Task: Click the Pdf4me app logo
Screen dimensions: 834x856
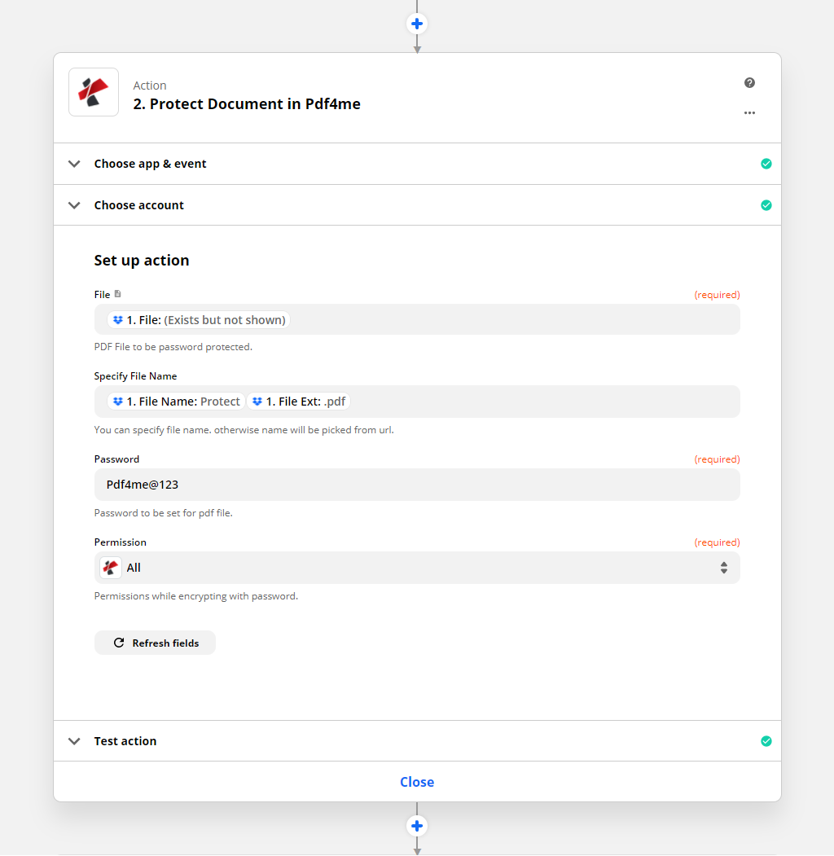Action: (x=93, y=91)
